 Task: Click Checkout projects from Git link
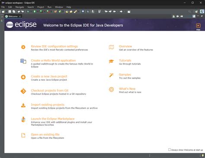(x=50, y=90)
